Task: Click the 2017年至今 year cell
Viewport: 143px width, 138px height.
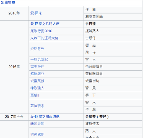Action: [14, 117]
